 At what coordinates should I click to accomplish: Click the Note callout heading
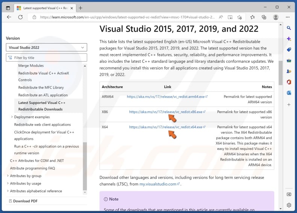[111, 199]
